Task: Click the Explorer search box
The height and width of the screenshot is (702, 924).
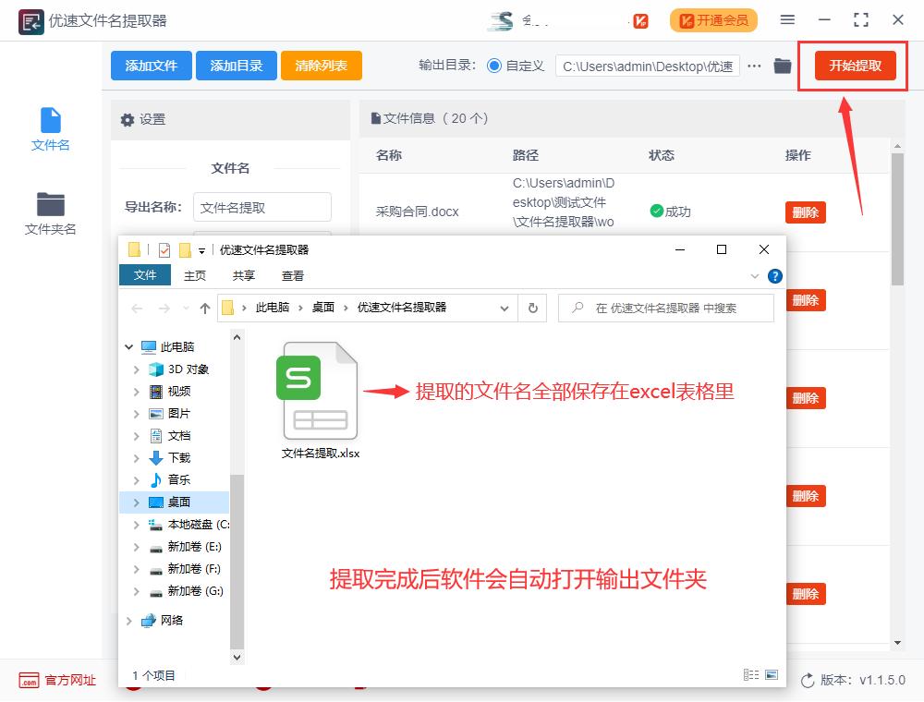Action: (665, 308)
